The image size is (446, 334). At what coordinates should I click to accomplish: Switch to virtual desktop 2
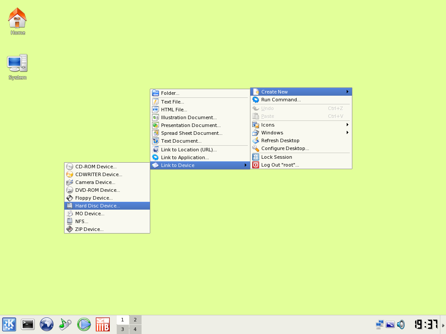pyautogui.click(x=135, y=320)
